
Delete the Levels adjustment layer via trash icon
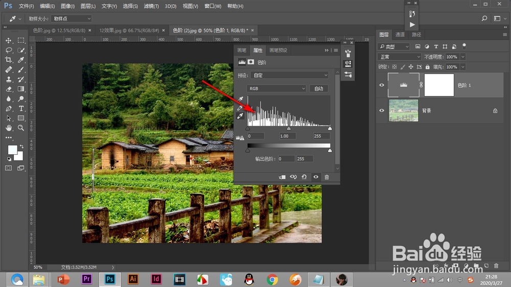click(x=327, y=177)
